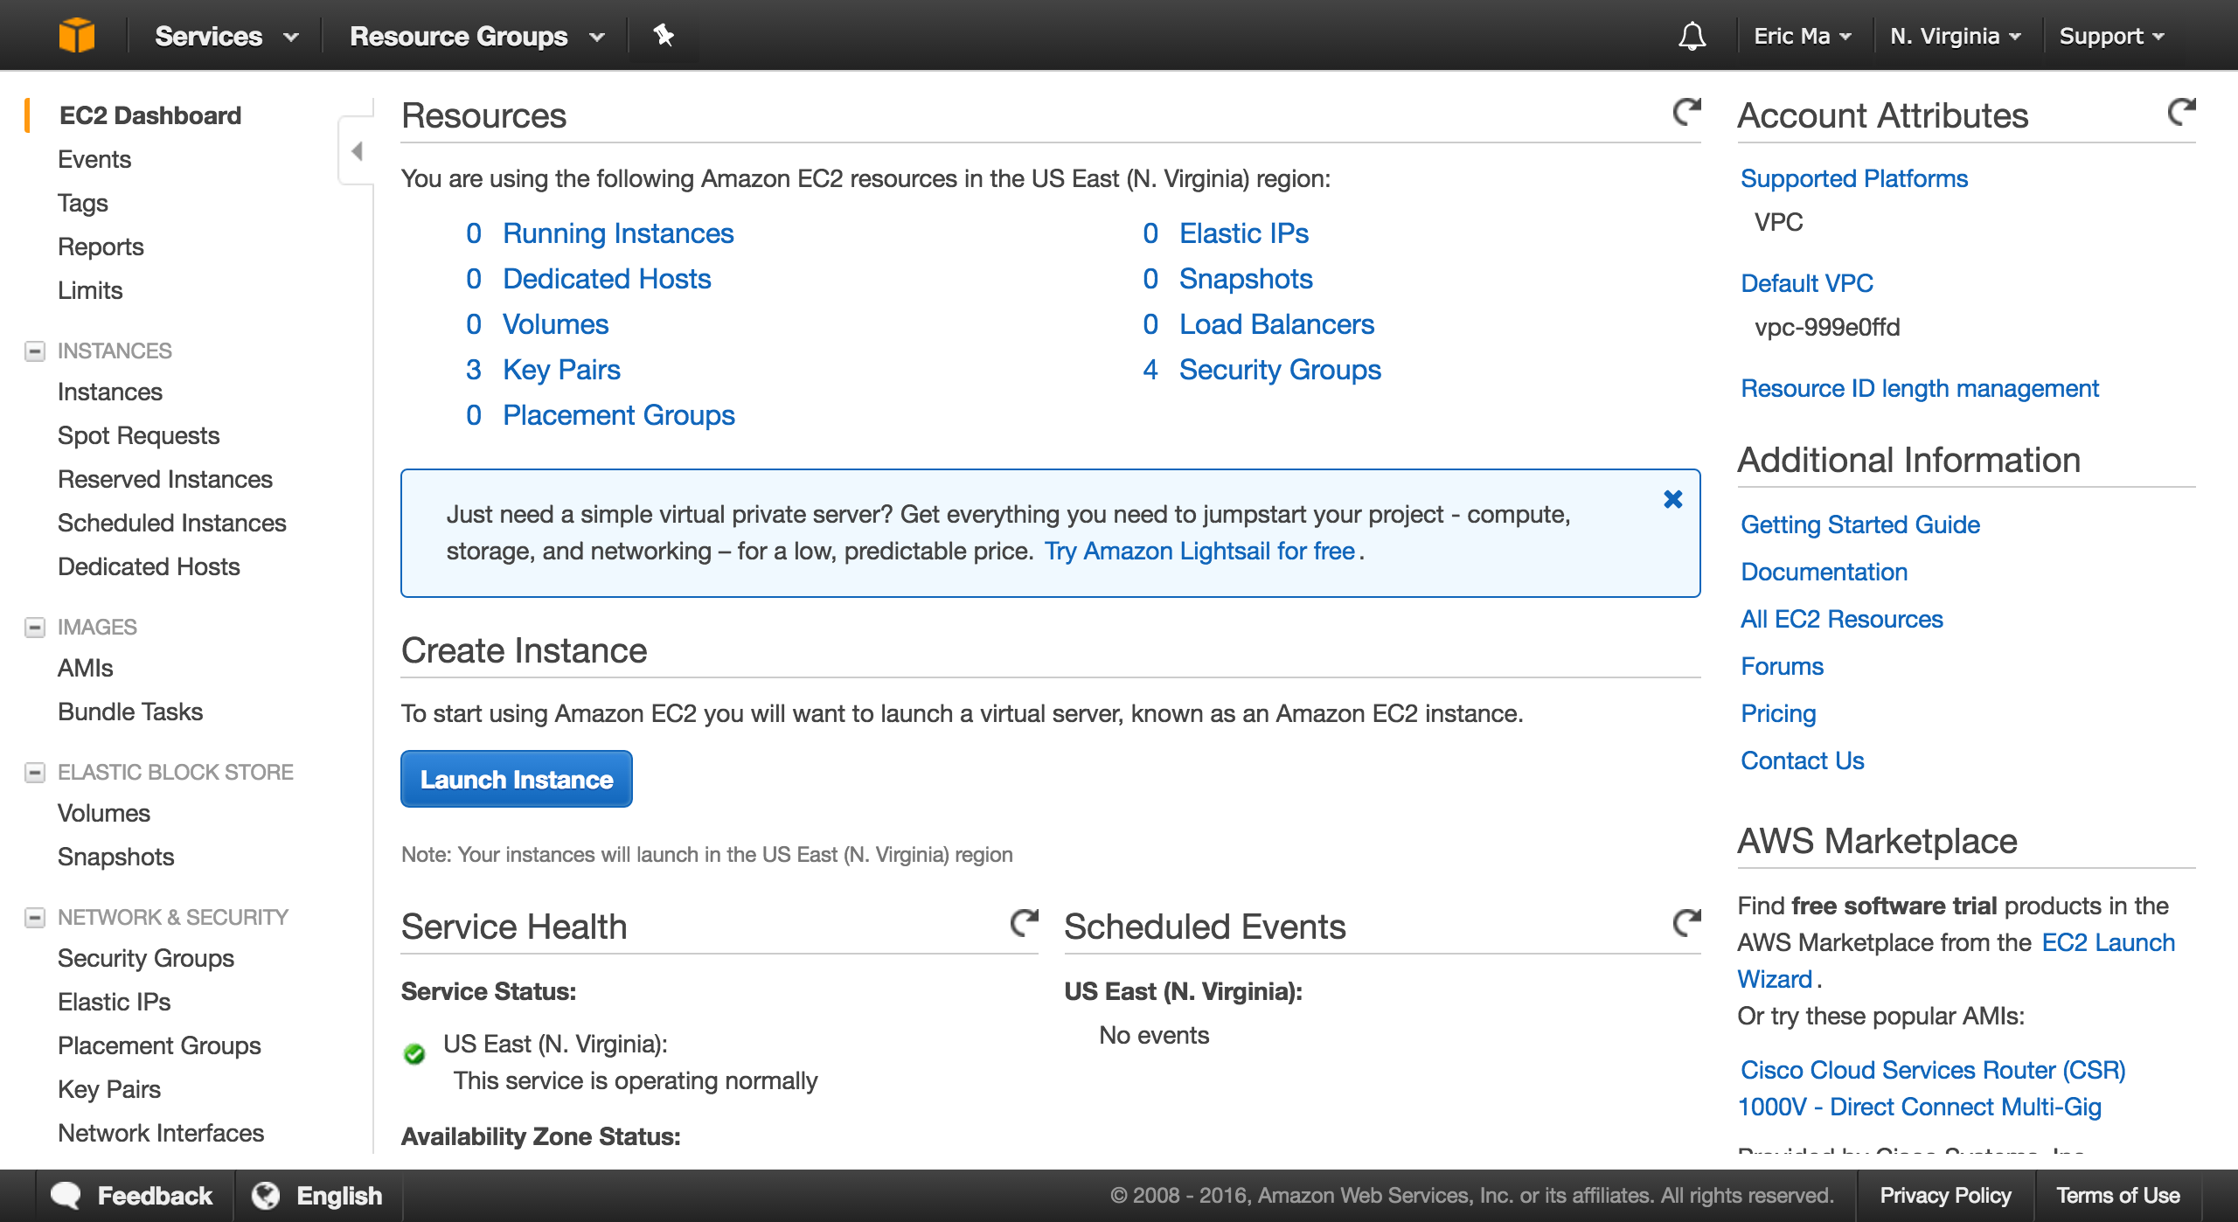Open the Support dropdown menu
This screenshot has width=2238, height=1222.
[2112, 36]
